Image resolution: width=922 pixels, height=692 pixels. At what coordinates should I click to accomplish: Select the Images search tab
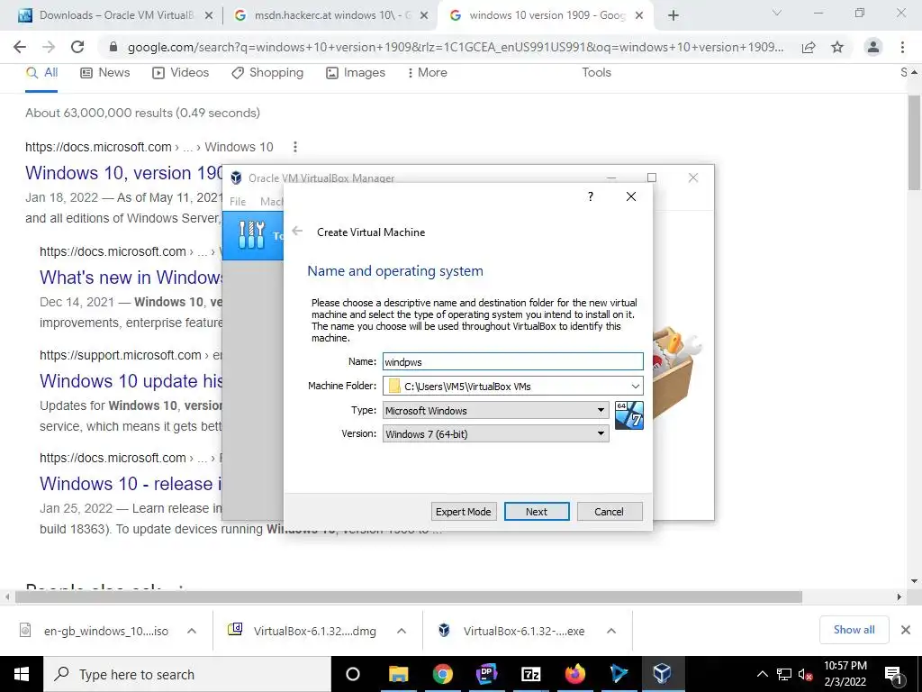tap(356, 72)
